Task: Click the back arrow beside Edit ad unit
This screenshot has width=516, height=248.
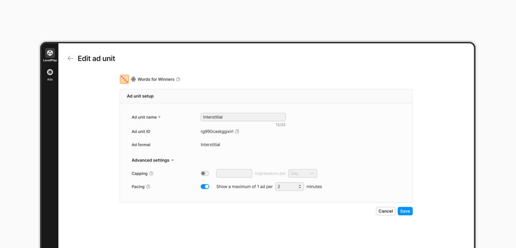Action: tap(70, 58)
